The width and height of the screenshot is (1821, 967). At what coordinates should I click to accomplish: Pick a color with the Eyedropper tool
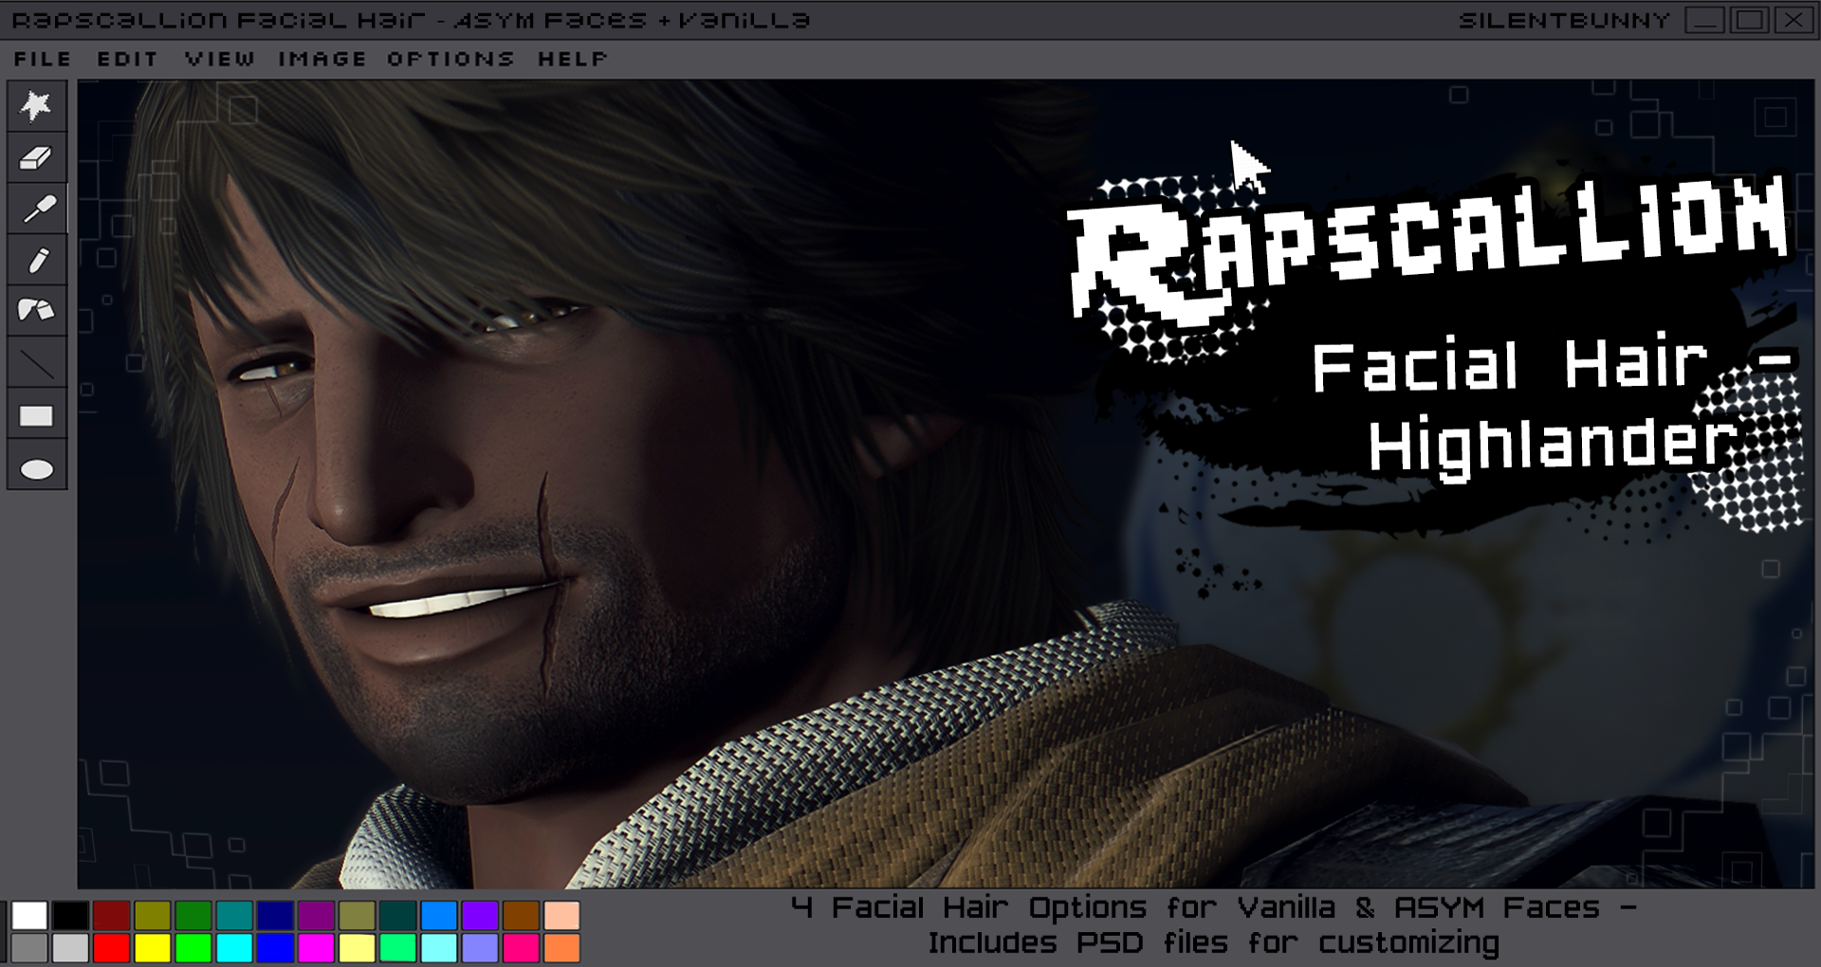(x=36, y=209)
